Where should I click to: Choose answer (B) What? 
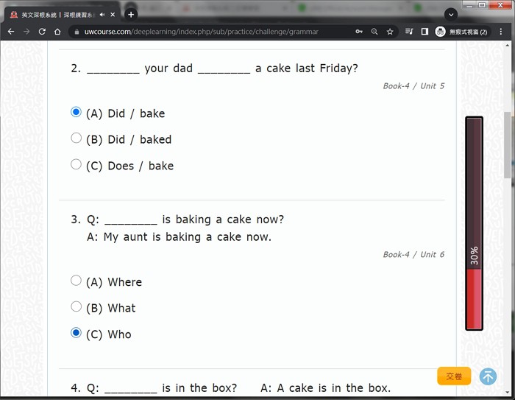pyautogui.click(x=77, y=306)
